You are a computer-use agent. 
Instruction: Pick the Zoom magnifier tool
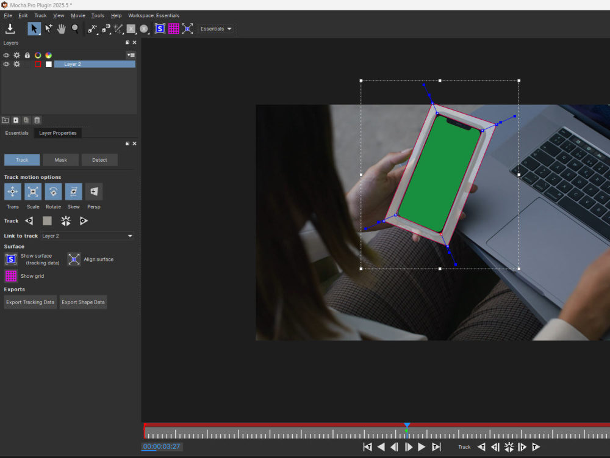pos(75,29)
